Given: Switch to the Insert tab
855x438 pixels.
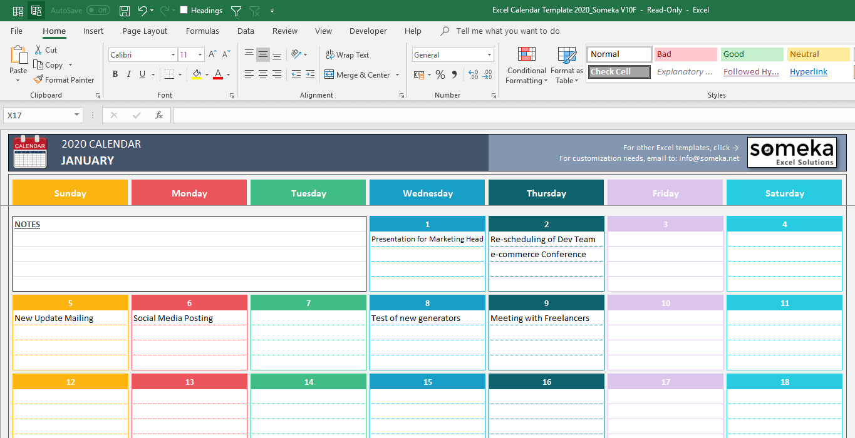Looking at the screenshot, I should 93,31.
